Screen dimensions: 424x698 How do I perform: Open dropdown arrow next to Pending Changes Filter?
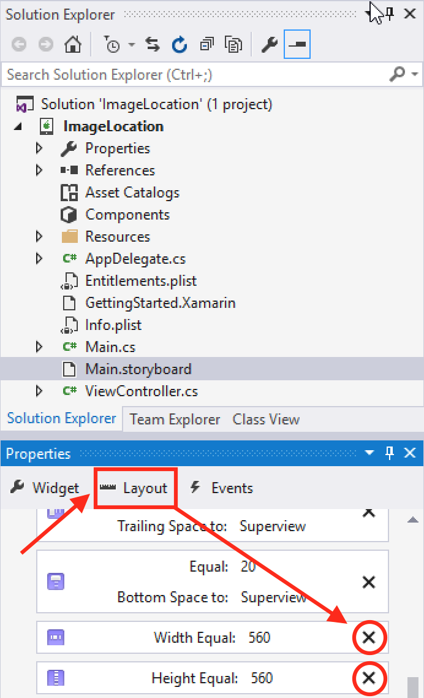click(132, 45)
